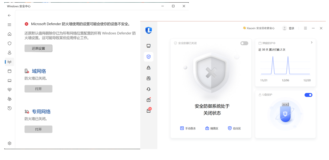
Task: Click 安全防御已关闭 status label
Action: (187, 43)
